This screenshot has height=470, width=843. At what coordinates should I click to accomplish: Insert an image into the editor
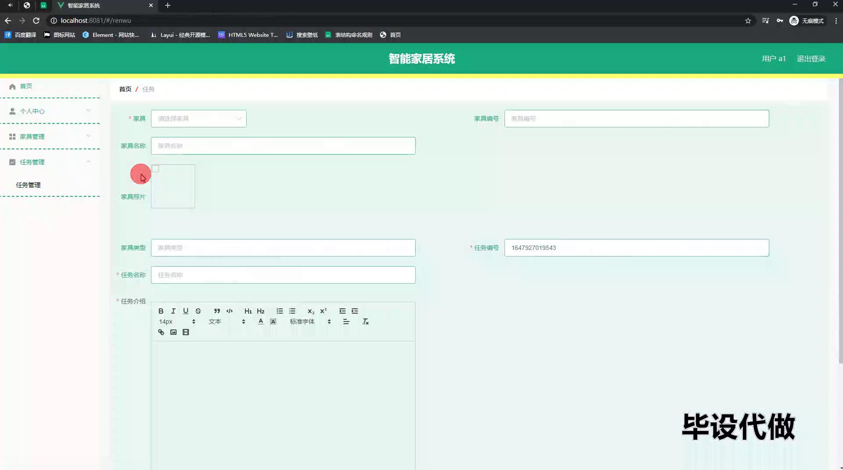173,332
